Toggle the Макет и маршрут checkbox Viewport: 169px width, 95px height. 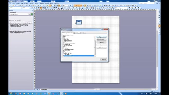point(63,40)
